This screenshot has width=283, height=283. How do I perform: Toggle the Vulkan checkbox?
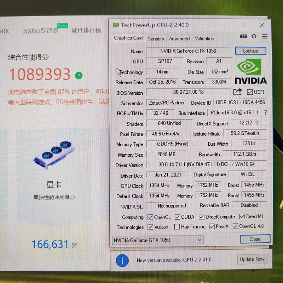(150, 227)
